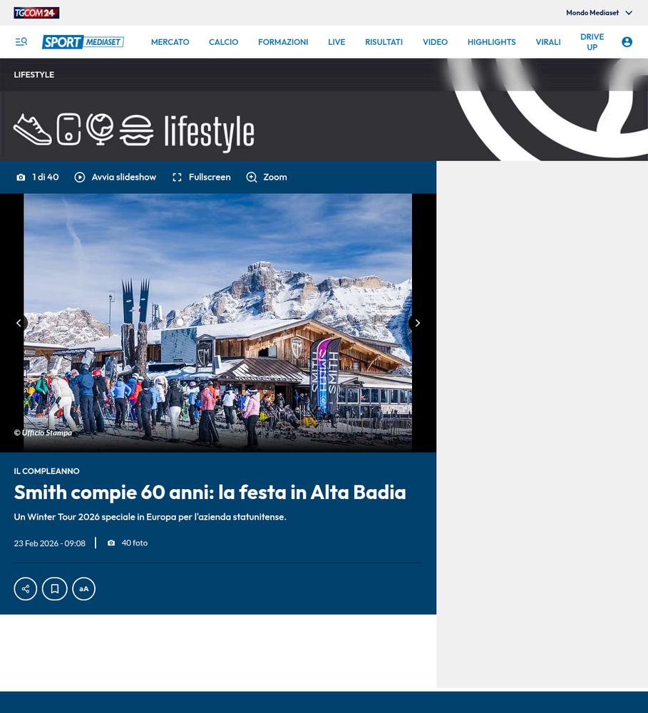The width and height of the screenshot is (648, 713).
Task: Open the CALCIO section
Action: (223, 42)
